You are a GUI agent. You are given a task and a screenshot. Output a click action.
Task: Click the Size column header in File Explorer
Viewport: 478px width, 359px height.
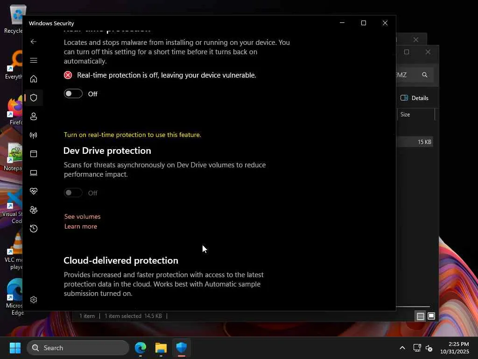coord(416,115)
